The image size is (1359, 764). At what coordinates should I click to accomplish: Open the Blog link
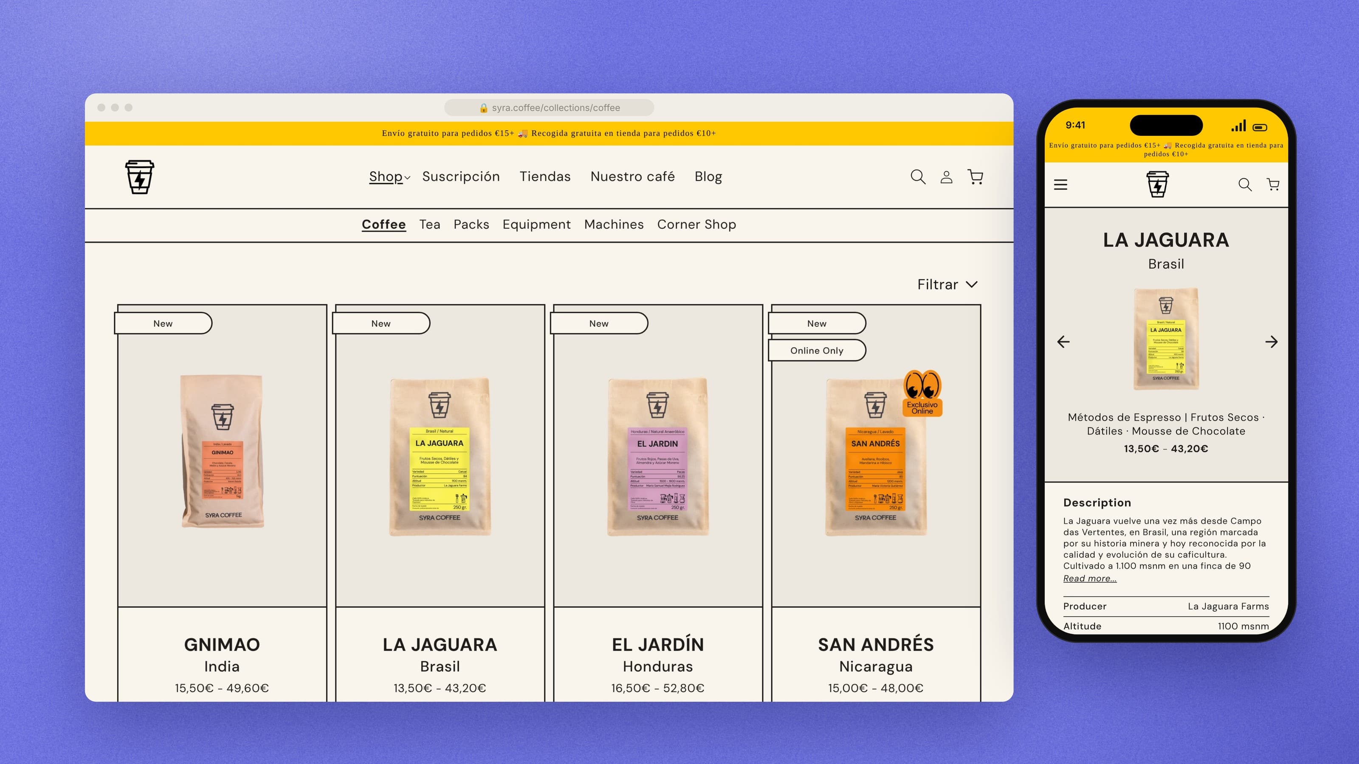[x=708, y=177]
